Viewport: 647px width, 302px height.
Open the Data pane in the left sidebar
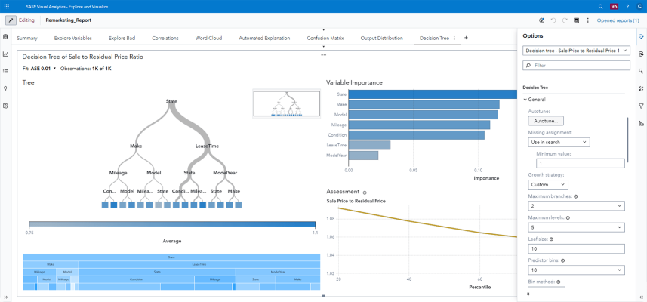(6, 37)
